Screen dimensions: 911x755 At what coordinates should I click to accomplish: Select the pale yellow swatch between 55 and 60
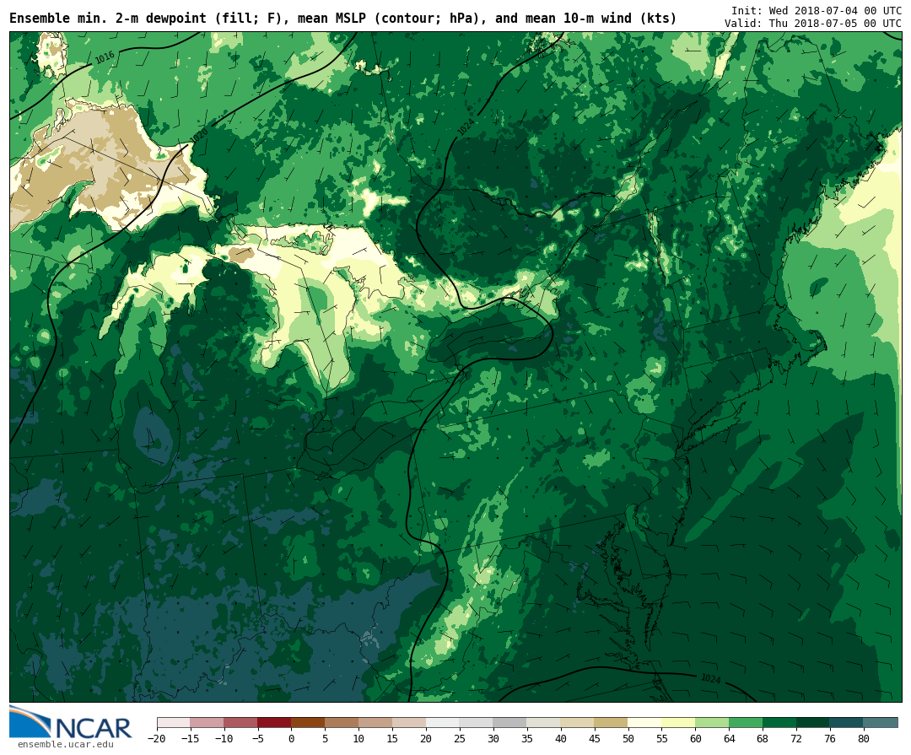[x=678, y=723]
